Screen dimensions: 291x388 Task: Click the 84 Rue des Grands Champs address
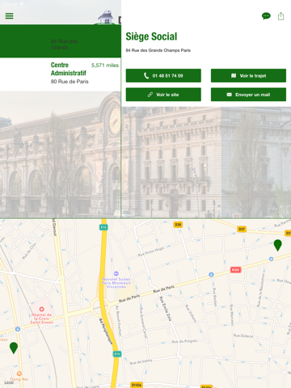[158, 50]
